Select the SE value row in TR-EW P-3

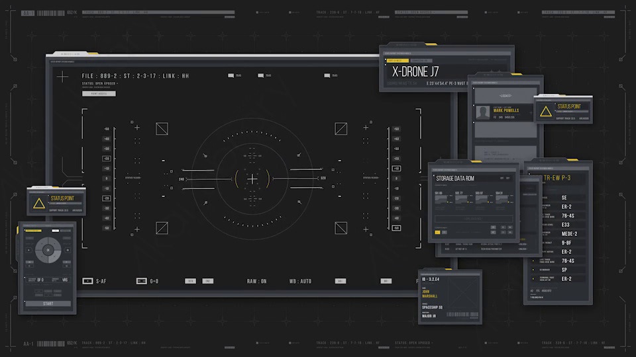click(563, 198)
